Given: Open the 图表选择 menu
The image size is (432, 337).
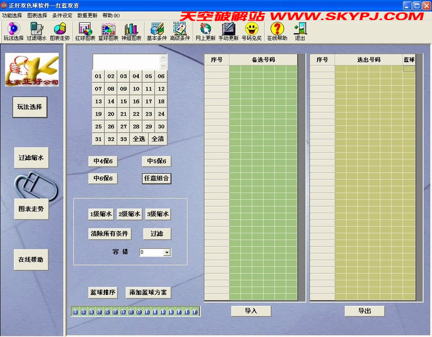Looking at the screenshot, I should pyautogui.click(x=38, y=15).
